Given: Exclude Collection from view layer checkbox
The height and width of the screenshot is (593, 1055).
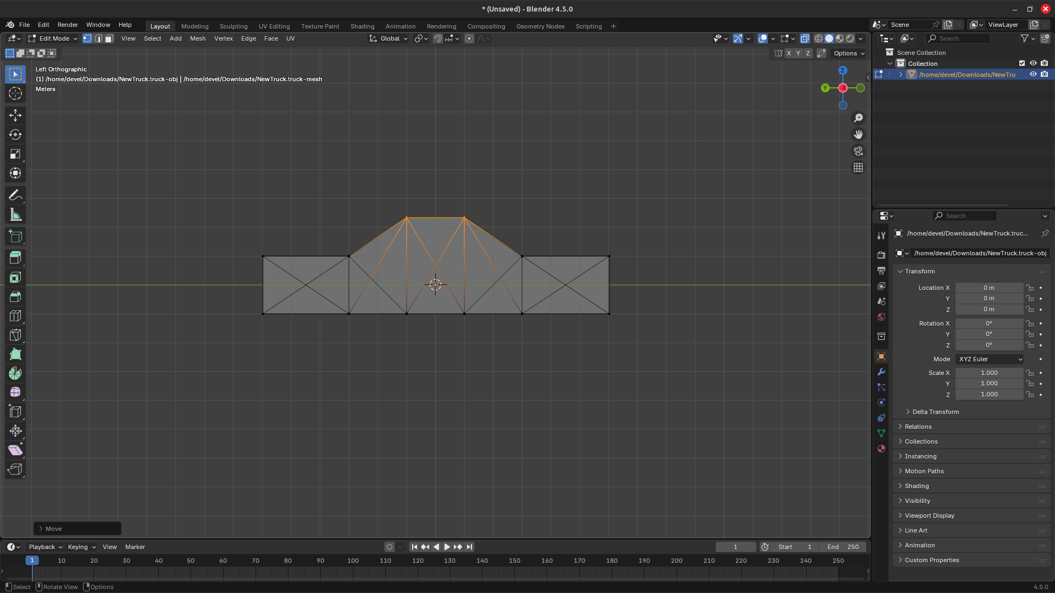Looking at the screenshot, I should pos(1022,64).
